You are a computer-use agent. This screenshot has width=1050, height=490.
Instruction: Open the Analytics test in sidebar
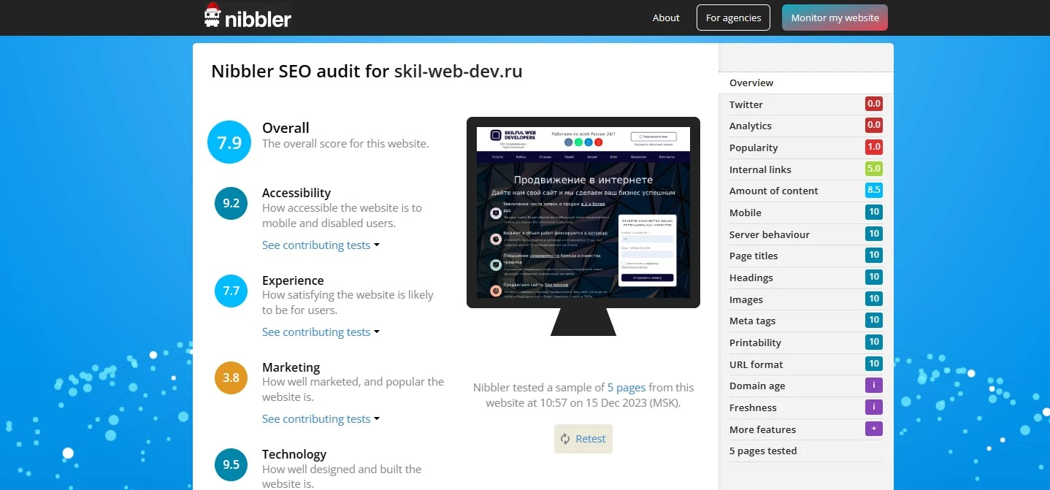click(x=806, y=126)
